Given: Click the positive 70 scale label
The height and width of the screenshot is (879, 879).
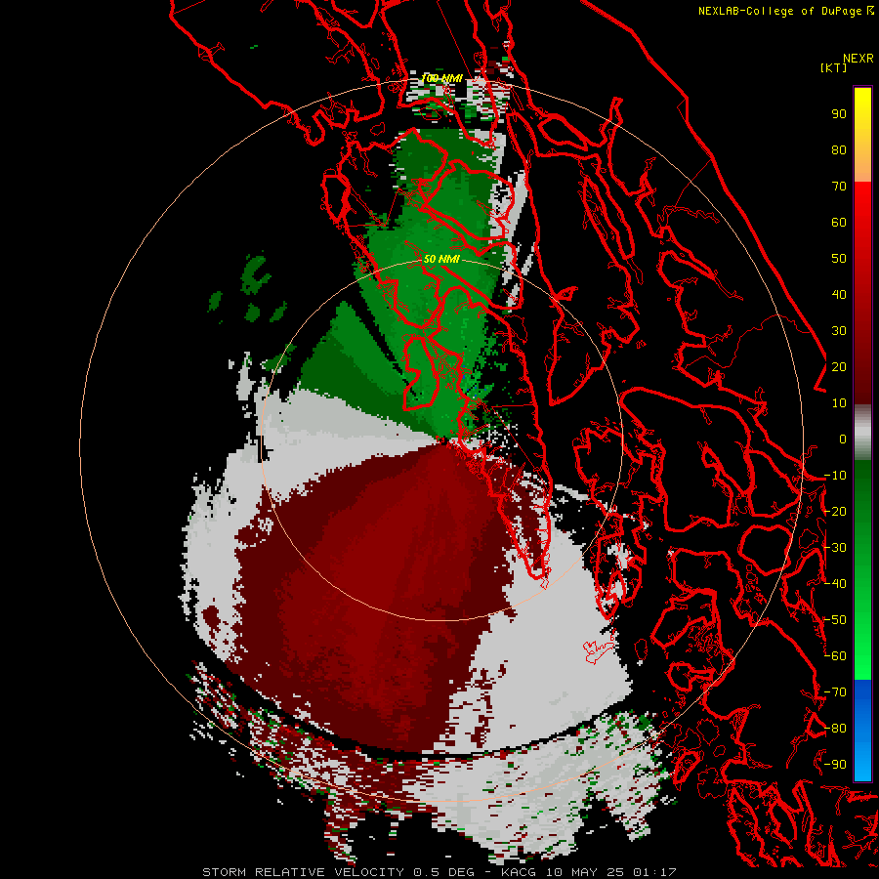Looking at the screenshot, I should coord(839,187).
